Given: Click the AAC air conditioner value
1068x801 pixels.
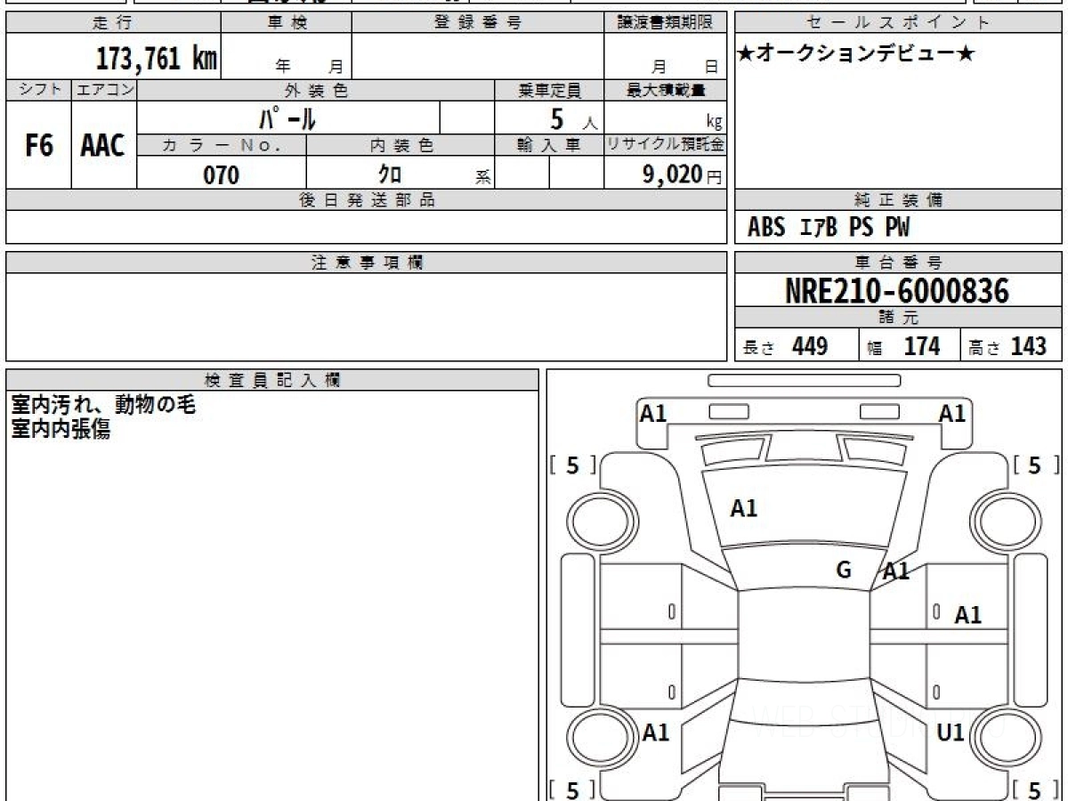Looking at the screenshot, I should [x=103, y=145].
